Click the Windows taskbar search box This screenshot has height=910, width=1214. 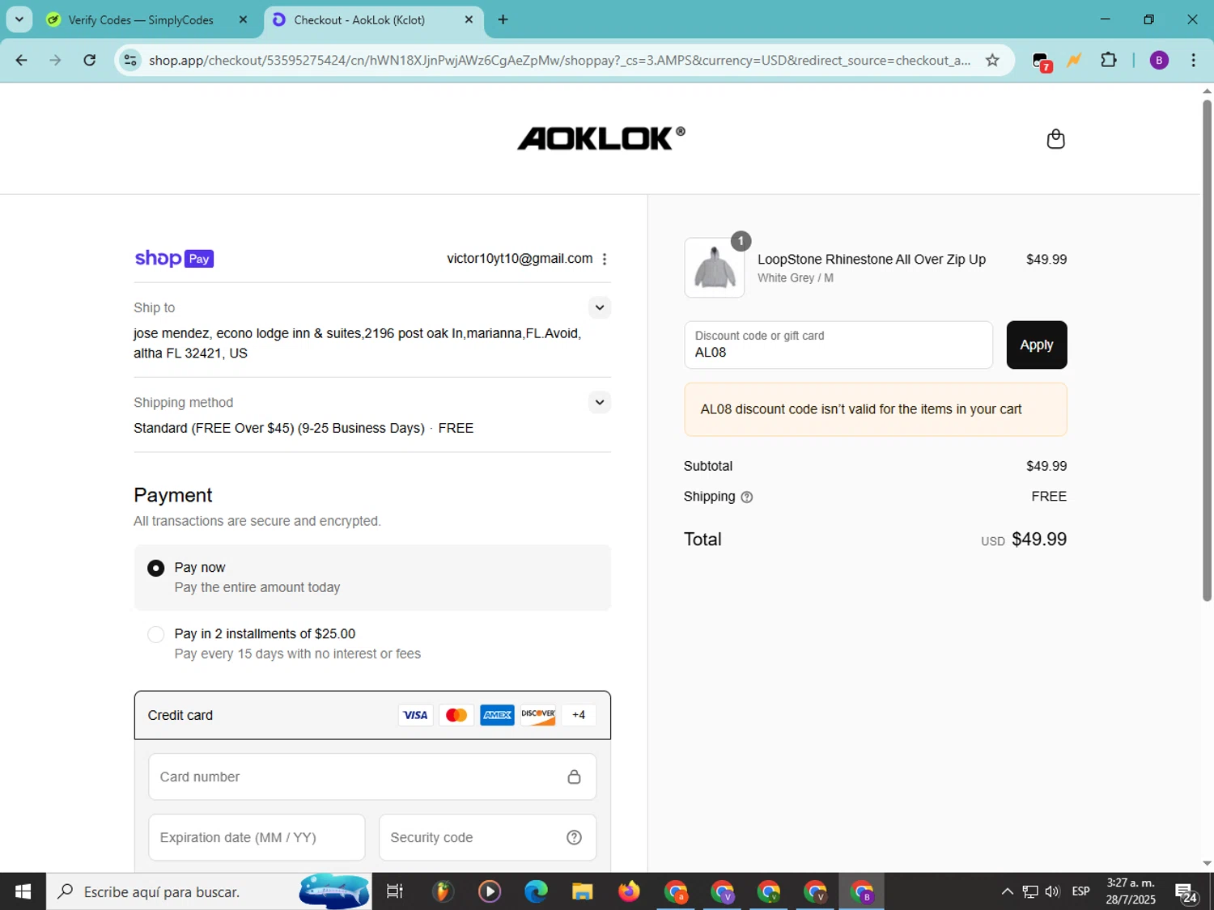[x=209, y=891]
